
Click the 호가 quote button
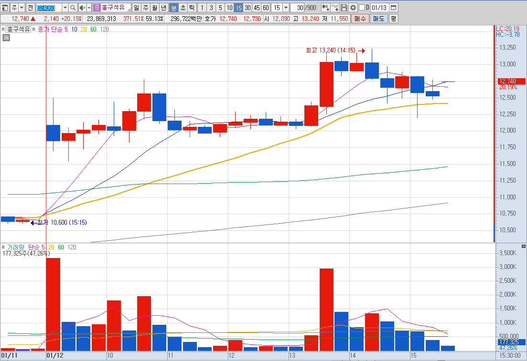pyautogui.click(x=210, y=19)
